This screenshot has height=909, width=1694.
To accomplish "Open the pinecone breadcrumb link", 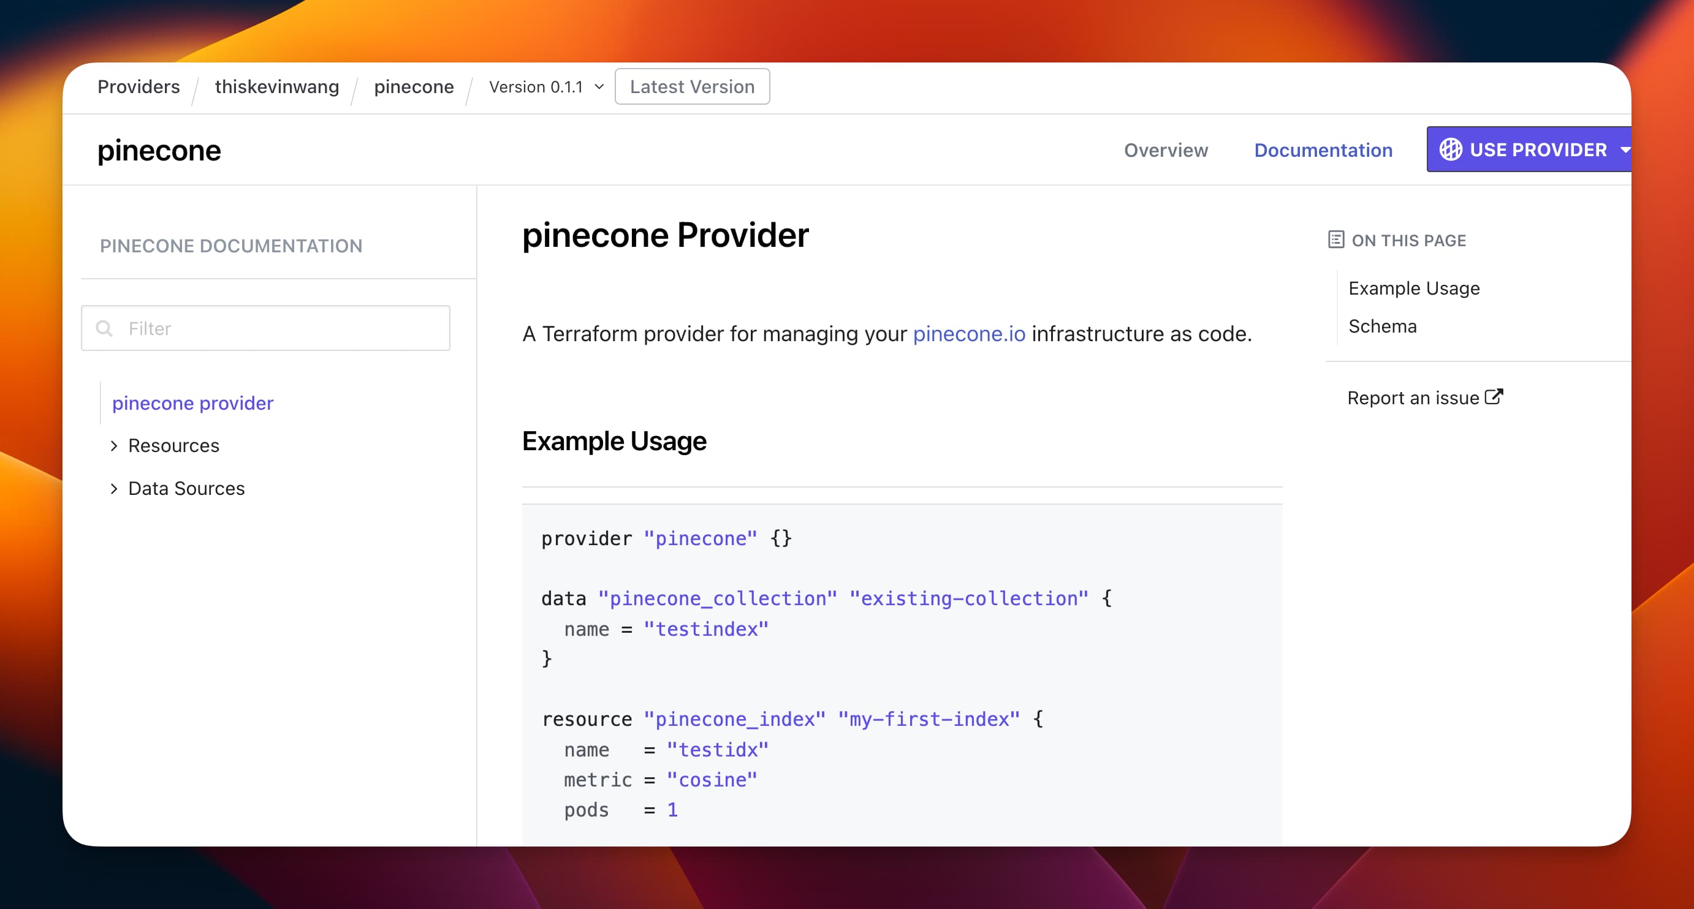I will coord(414,87).
